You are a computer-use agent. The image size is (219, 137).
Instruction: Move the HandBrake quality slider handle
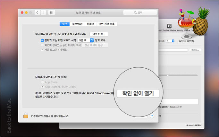click(168, 75)
